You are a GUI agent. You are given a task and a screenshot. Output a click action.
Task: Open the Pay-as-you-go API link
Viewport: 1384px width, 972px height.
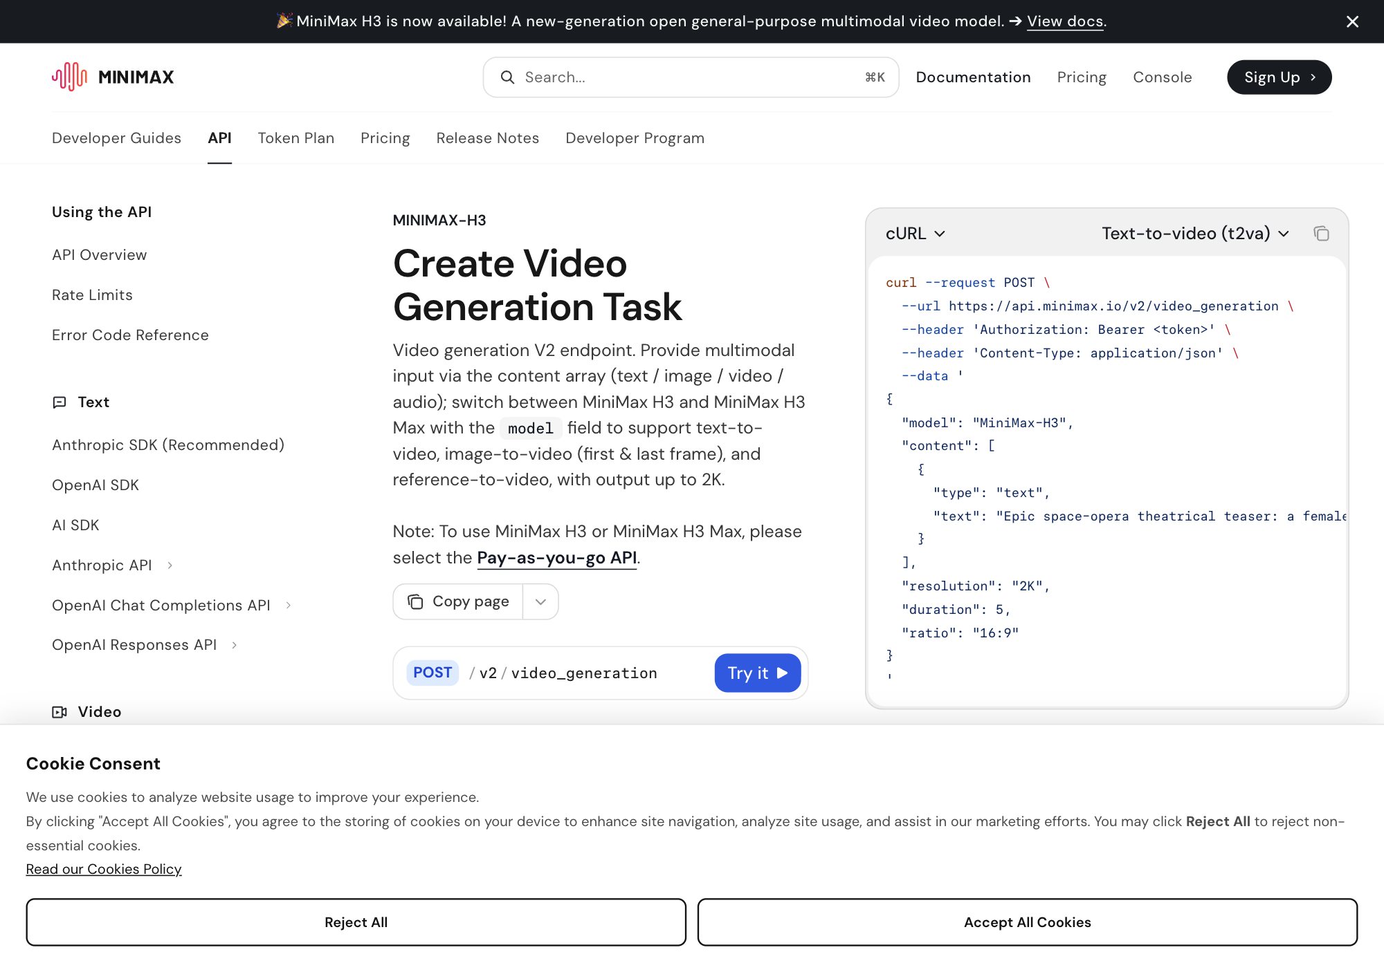(x=557, y=558)
